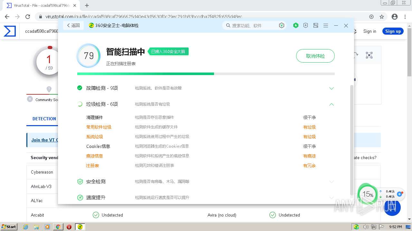Open the Join the VT Community link
Screen dimensions: 412x231
point(44,140)
